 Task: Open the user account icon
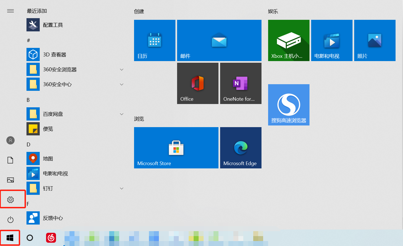(x=10, y=140)
